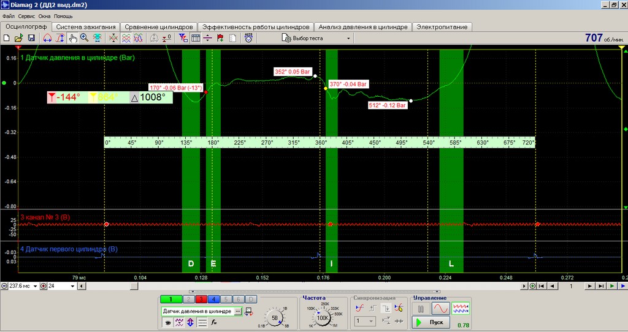Go to the last frame button

[601, 286]
